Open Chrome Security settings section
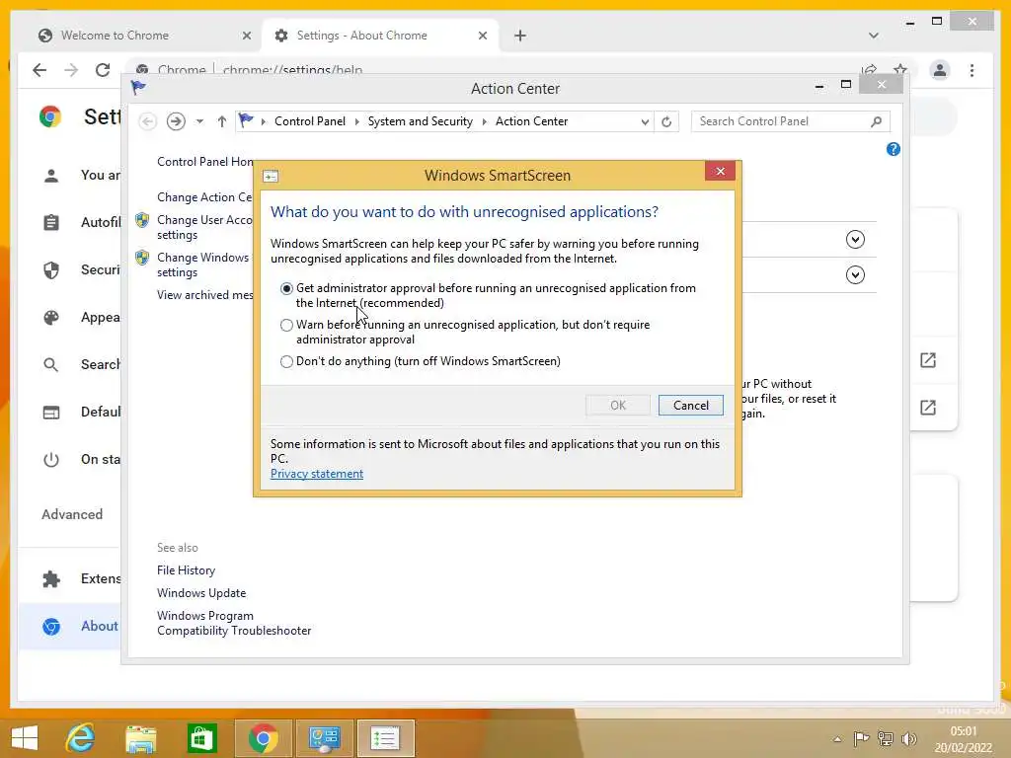Image resolution: width=1011 pixels, height=758 pixels. (70, 270)
